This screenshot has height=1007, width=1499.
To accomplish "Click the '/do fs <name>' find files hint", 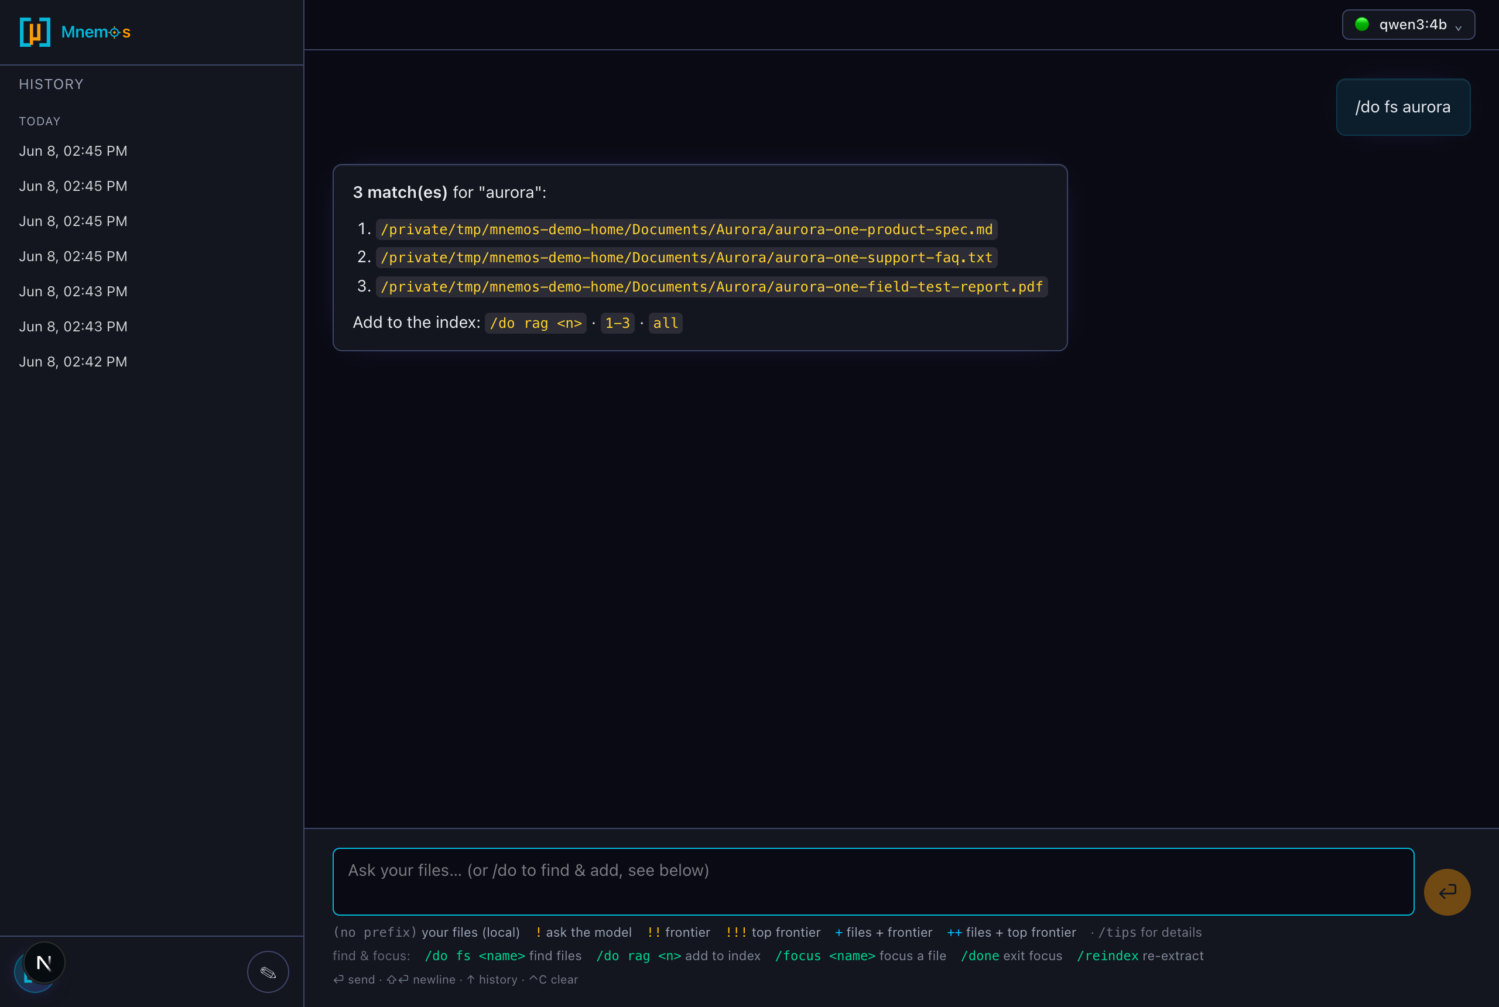I will (503, 955).
